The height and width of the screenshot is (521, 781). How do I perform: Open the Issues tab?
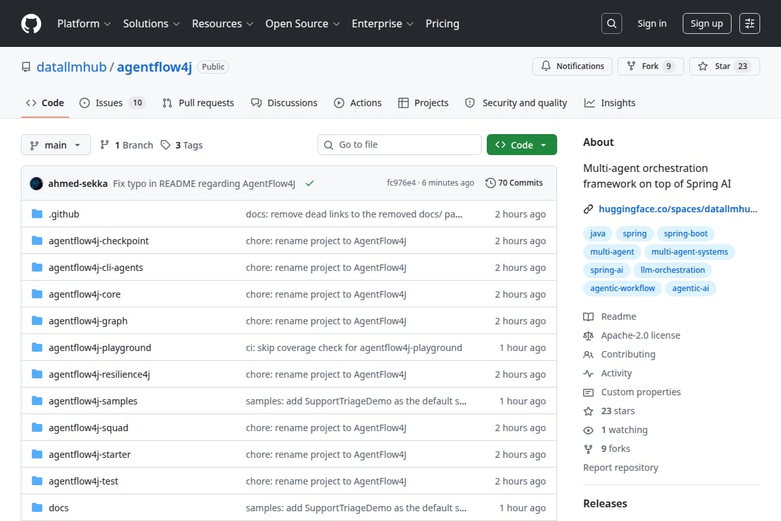coord(112,103)
